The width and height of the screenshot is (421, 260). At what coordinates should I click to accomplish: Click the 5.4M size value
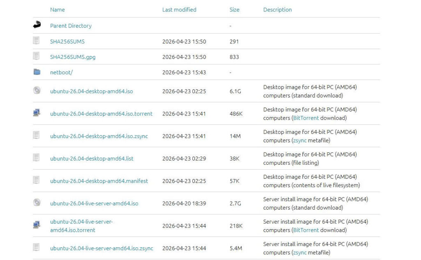[x=236, y=248]
